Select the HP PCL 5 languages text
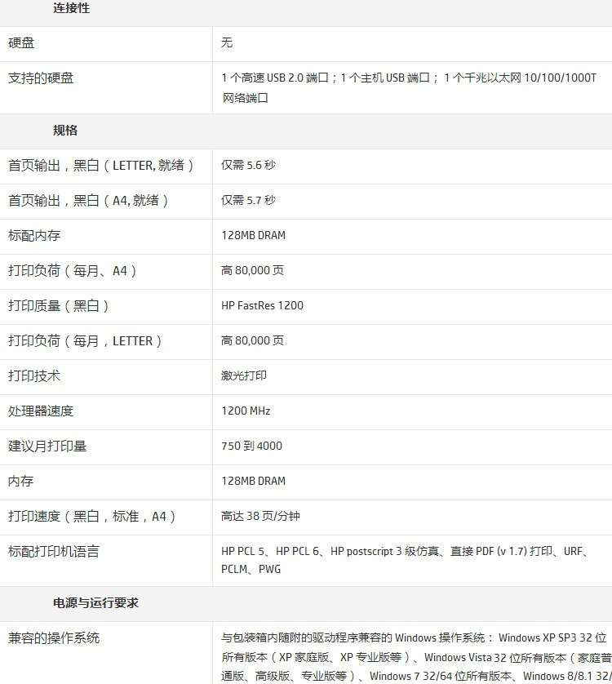Viewport: 612px width, 684px height. [406, 560]
